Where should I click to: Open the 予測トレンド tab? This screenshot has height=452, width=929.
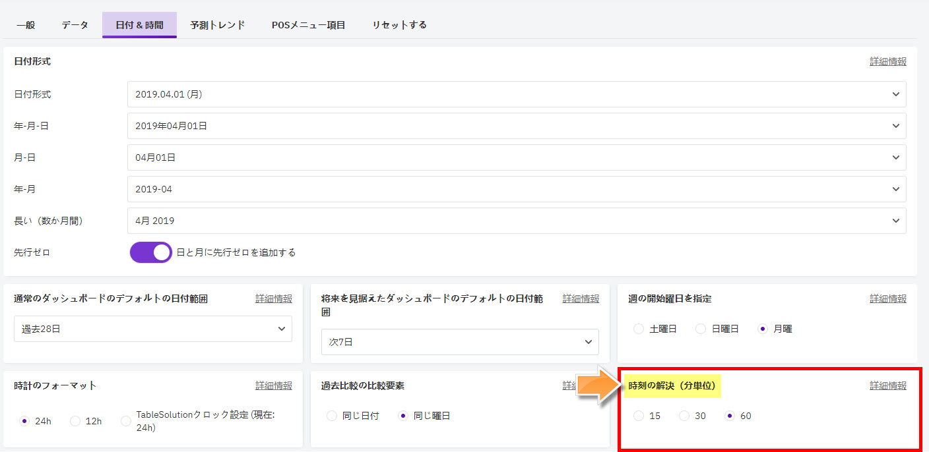tap(218, 25)
